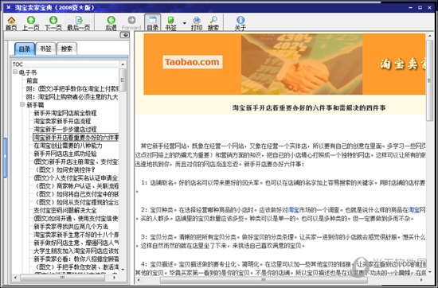Click the TOC vertical scrollbar thumb
Screen dimensions: 438x288
click(x=123, y=80)
